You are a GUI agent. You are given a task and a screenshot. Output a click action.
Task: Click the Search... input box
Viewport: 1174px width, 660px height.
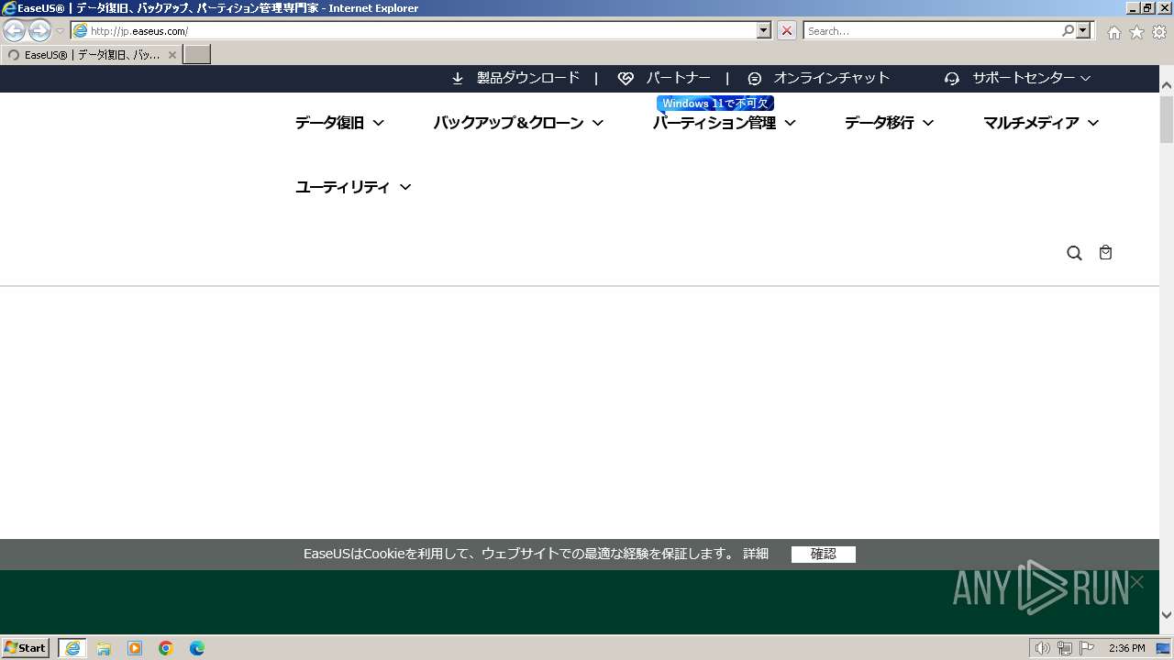coord(932,30)
